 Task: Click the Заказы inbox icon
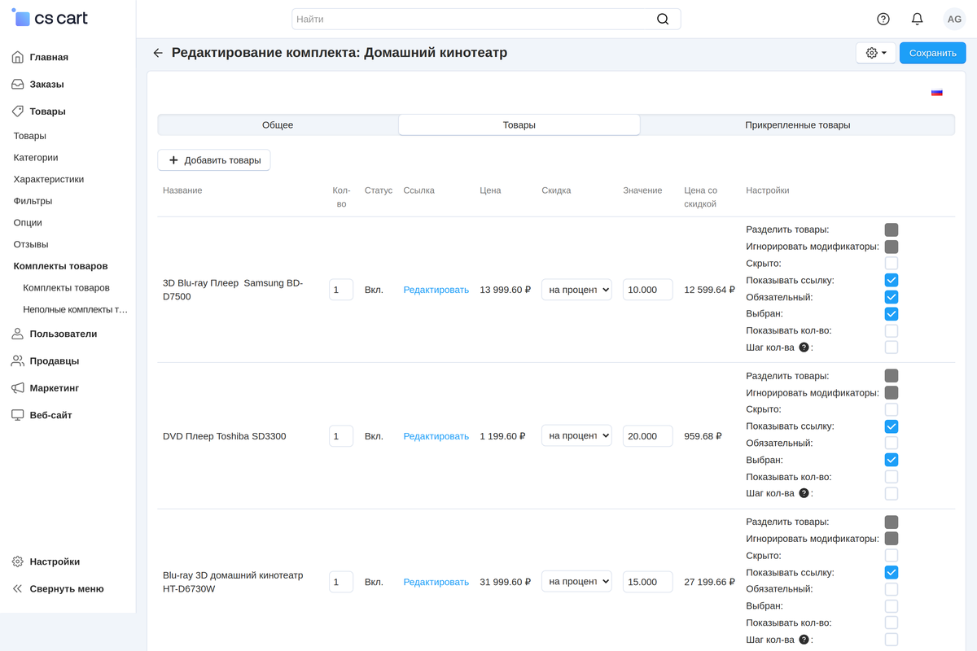(x=18, y=85)
